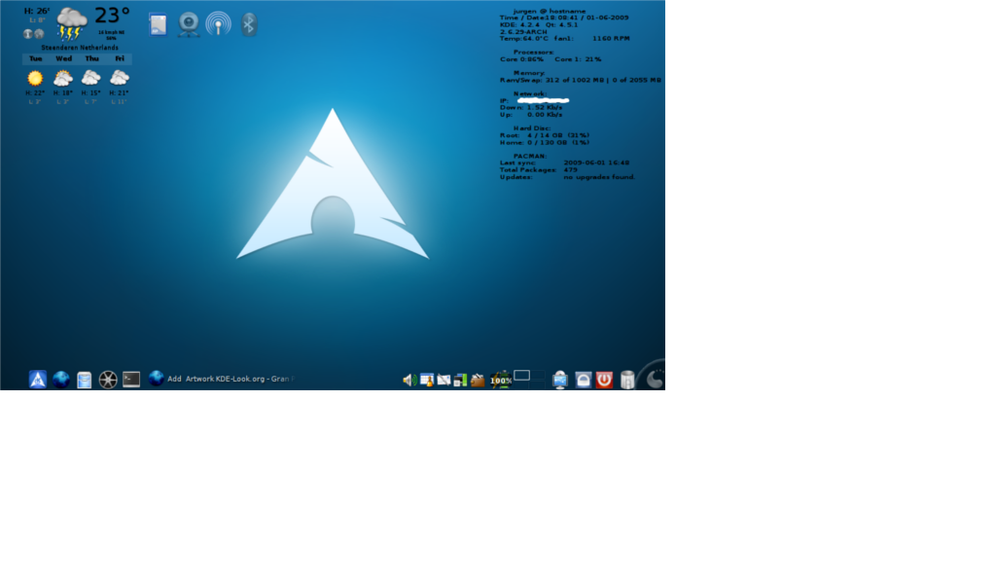Click the Total Packages count line
996x584 pixels.
coord(539,169)
